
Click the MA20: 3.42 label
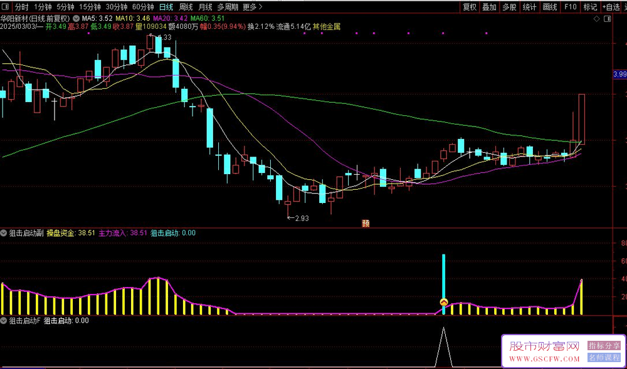click(x=171, y=18)
